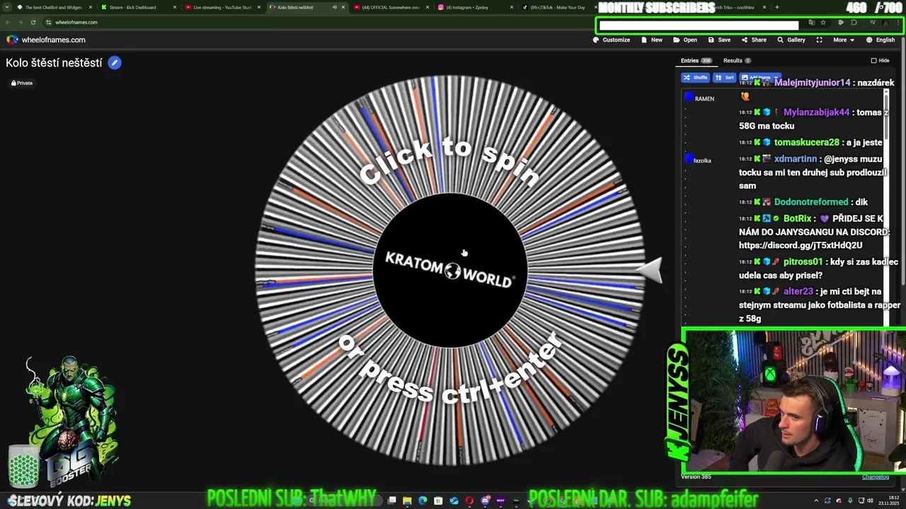The image size is (906, 509).
Task: Open Microsoft Store from the taskbar
Action: pos(438,501)
